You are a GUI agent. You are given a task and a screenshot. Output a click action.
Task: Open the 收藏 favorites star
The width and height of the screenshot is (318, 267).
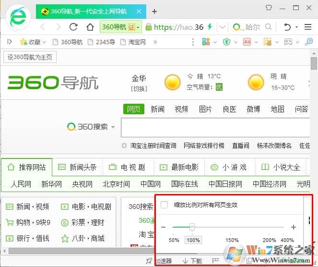[24, 42]
